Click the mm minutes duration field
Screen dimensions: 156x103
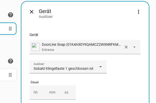[x=52, y=92]
